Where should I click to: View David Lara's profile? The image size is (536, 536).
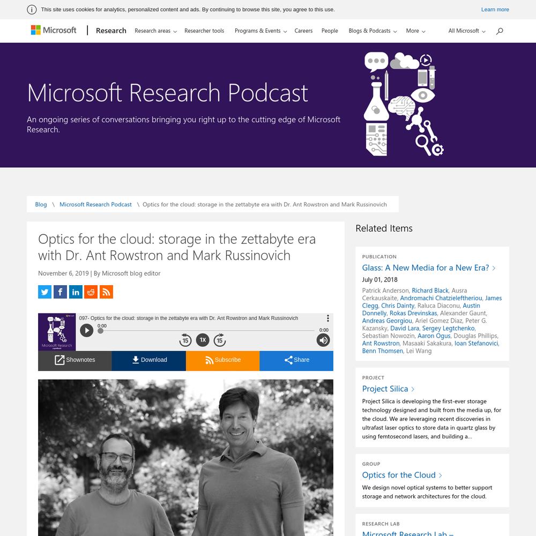(x=405, y=328)
